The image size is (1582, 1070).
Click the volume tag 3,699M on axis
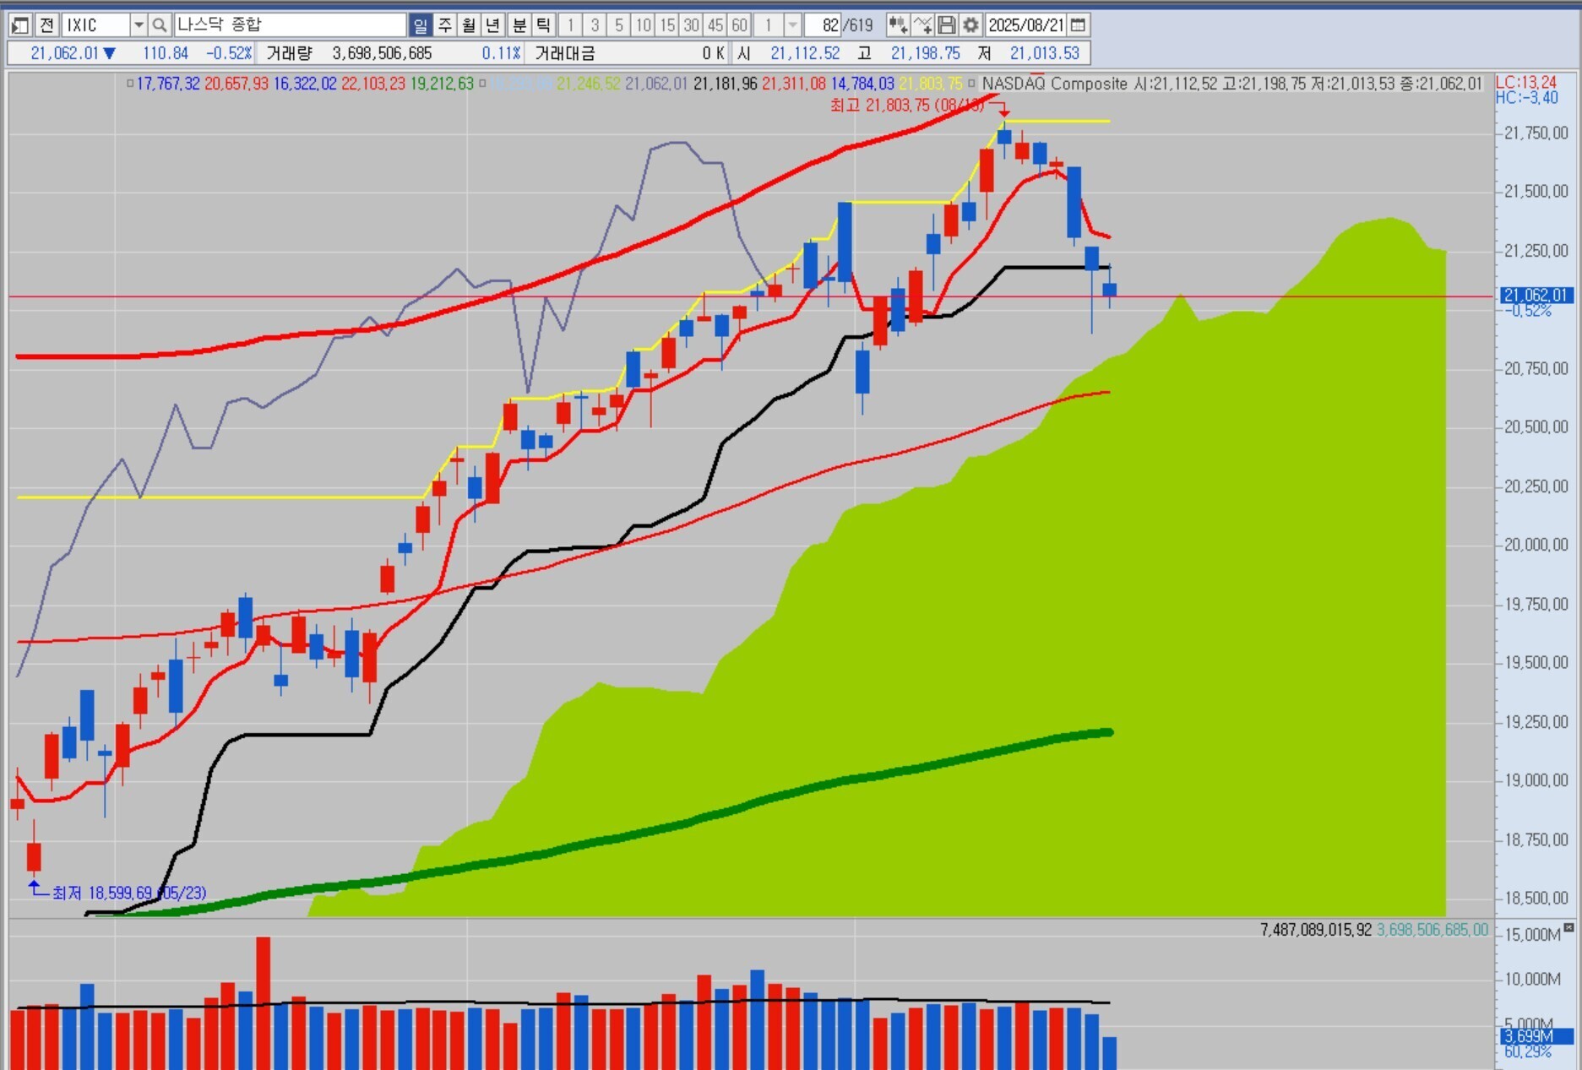[x=1536, y=1035]
